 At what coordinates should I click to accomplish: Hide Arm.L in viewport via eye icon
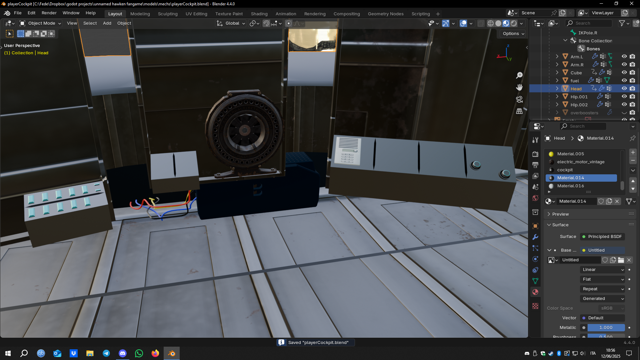tap(624, 57)
